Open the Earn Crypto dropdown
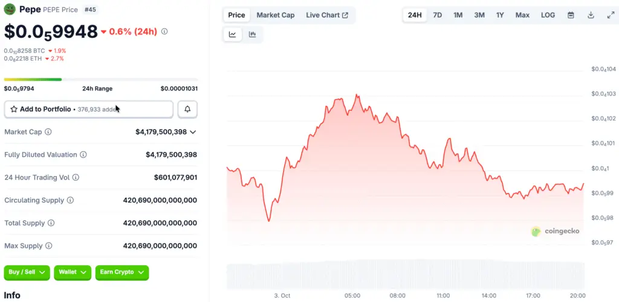Screen dimensions: 619x302 122,272
